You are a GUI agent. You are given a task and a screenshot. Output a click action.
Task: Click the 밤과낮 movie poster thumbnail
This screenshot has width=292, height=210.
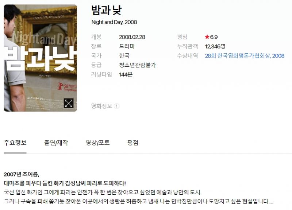point(41,58)
